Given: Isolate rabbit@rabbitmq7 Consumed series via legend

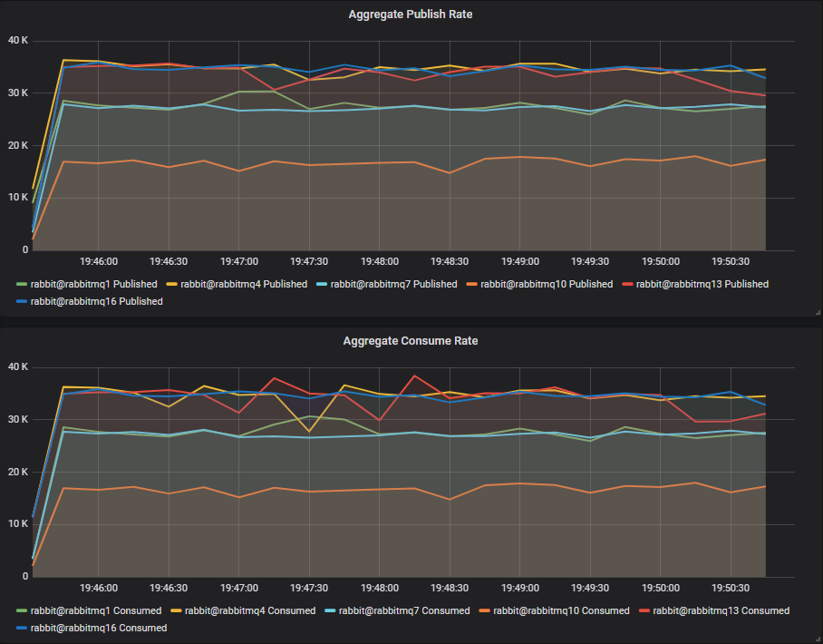Looking at the screenshot, I should click(402, 610).
